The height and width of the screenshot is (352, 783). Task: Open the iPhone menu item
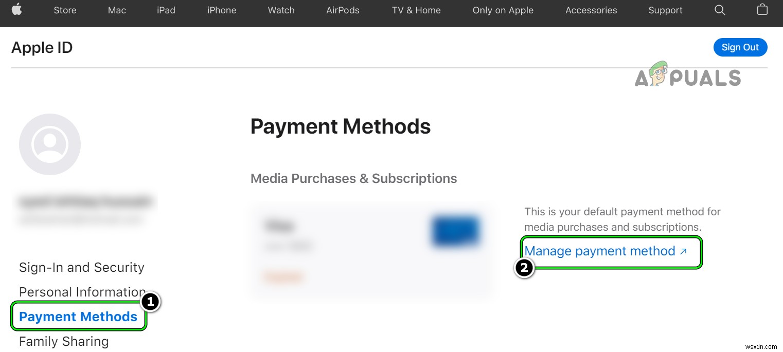click(x=221, y=10)
